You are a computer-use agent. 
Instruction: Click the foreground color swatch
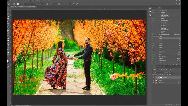pyautogui.click(x=8, y=61)
